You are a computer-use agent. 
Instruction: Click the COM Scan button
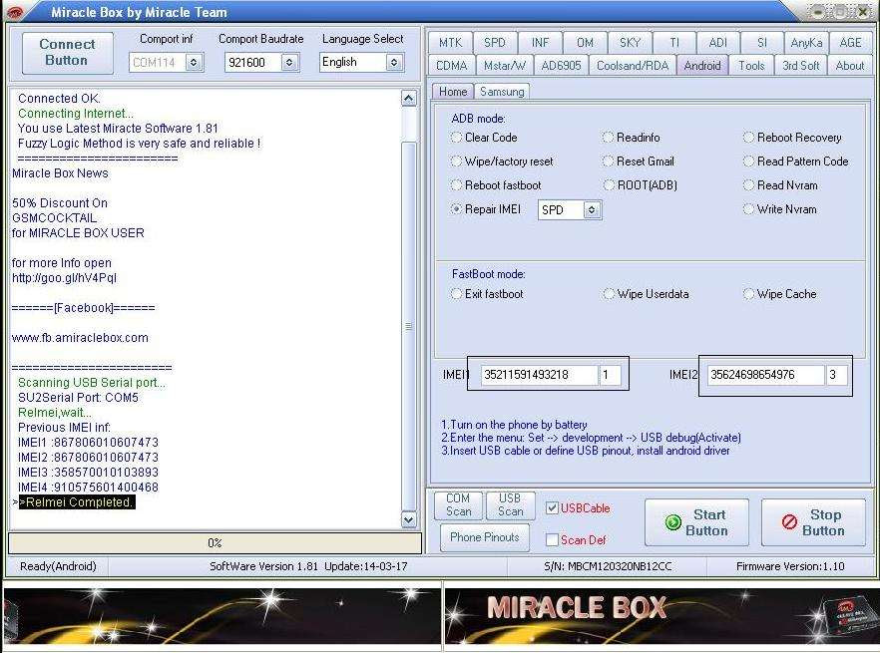[x=458, y=504]
